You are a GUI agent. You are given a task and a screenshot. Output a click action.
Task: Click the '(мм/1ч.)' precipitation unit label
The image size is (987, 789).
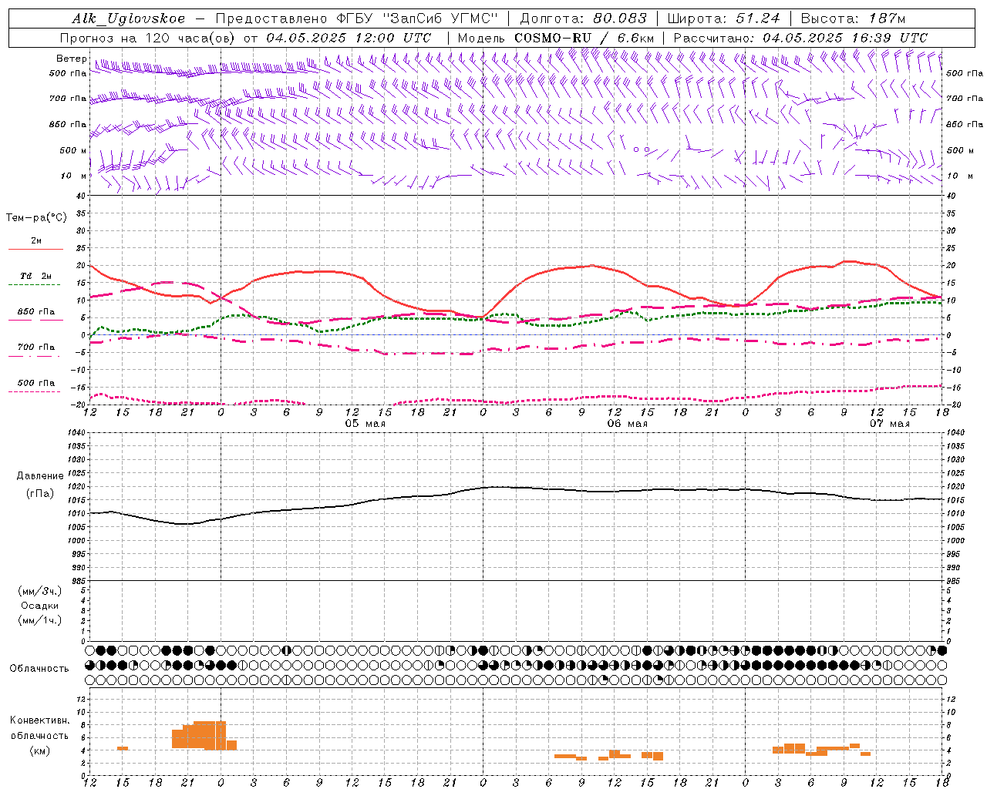click(x=40, y=620)
